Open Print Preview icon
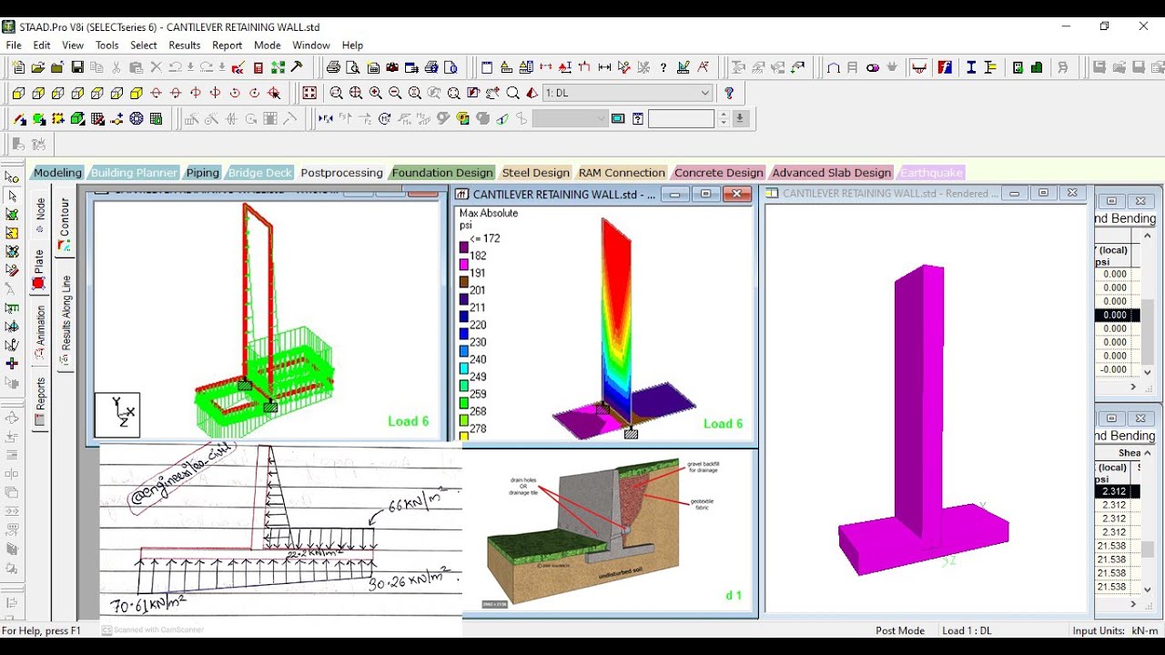This screenshot has width=1165, height=655. click(x=353, y=67)
